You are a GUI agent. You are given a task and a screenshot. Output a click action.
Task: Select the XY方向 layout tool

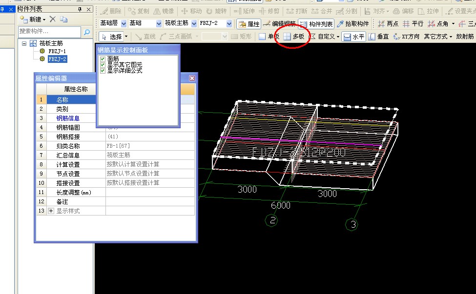point(406,37)
